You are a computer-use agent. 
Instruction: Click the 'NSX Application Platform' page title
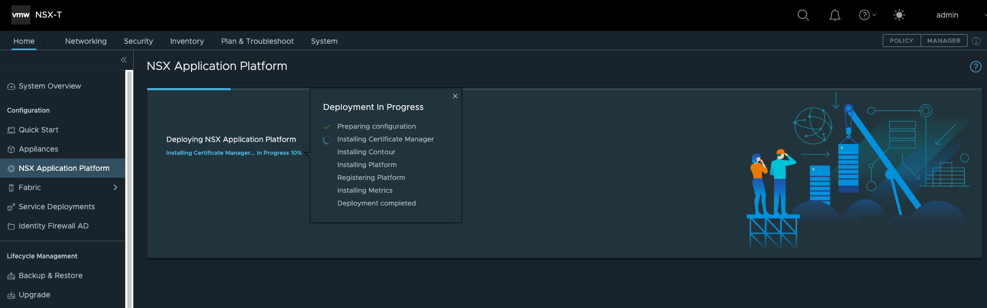[x=217, y=66]
